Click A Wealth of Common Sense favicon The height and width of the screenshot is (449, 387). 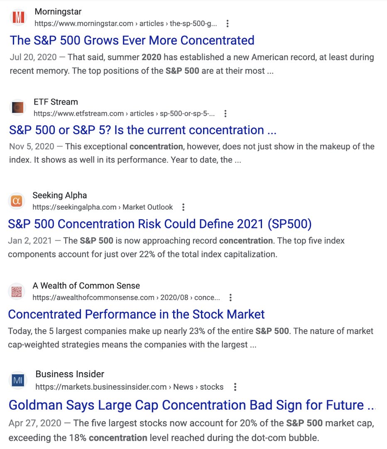pos(16,291)
